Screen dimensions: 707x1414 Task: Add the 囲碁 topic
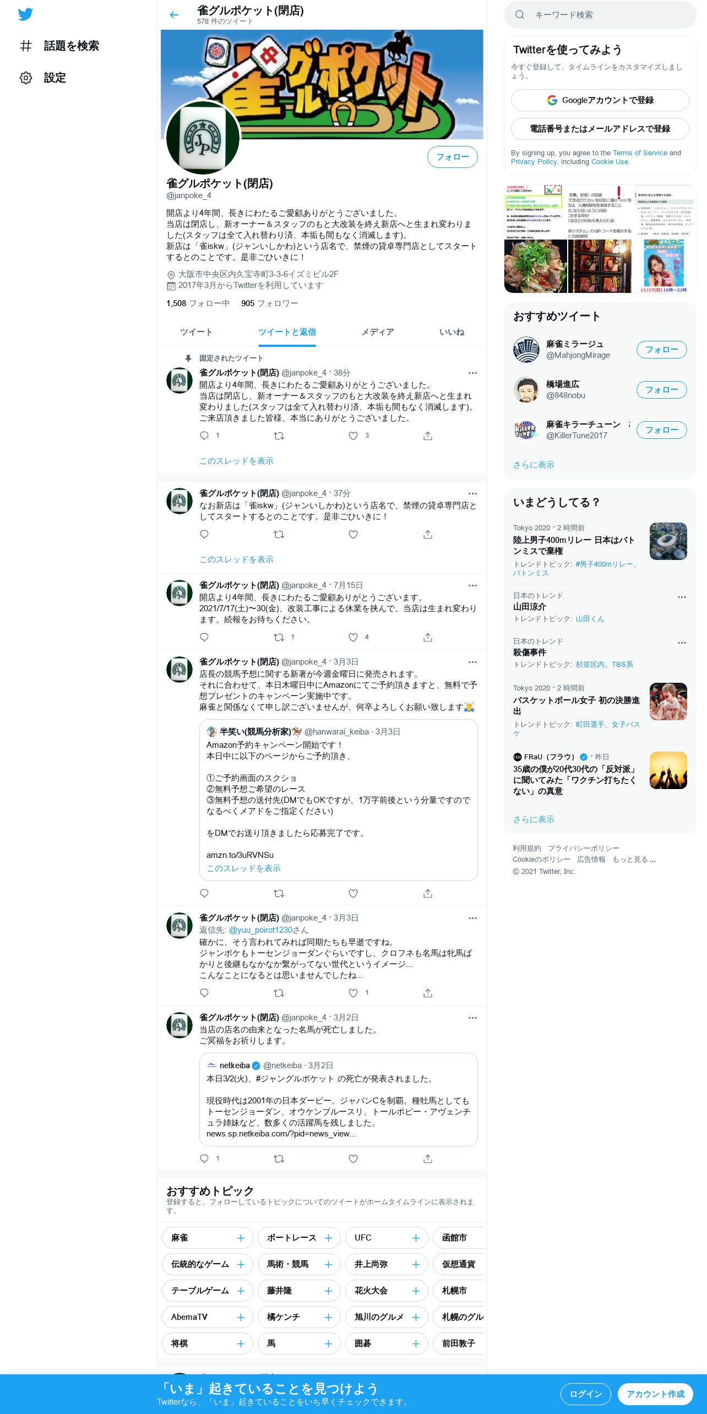pyautogui.click(x=416, y=1344)
